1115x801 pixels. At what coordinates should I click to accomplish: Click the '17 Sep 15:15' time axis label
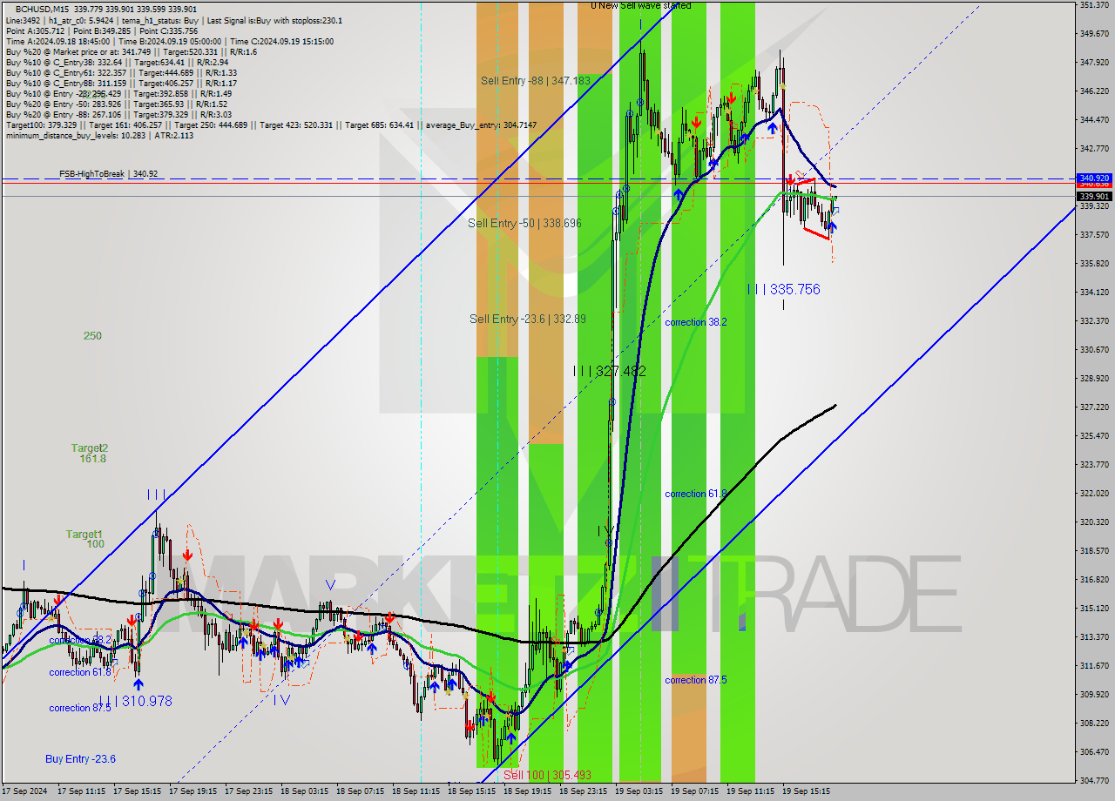click(137, 791)
